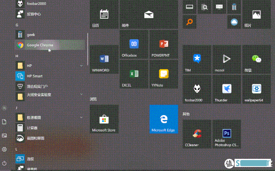Screen dimensions: 275x171
Task: Open Documents from the left rail
Action: coord(4,122)
